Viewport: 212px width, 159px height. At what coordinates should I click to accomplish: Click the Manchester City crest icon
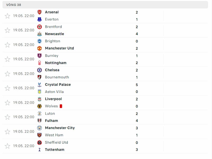pos(39,128)
